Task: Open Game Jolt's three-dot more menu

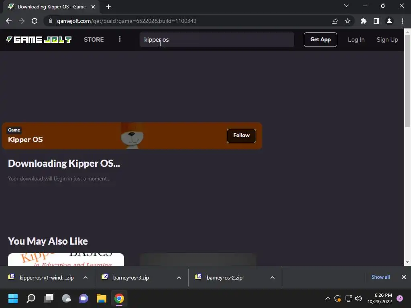Action: pos(120,39)
